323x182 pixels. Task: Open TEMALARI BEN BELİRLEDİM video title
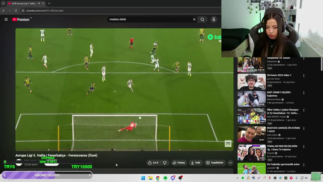point(282,148)
